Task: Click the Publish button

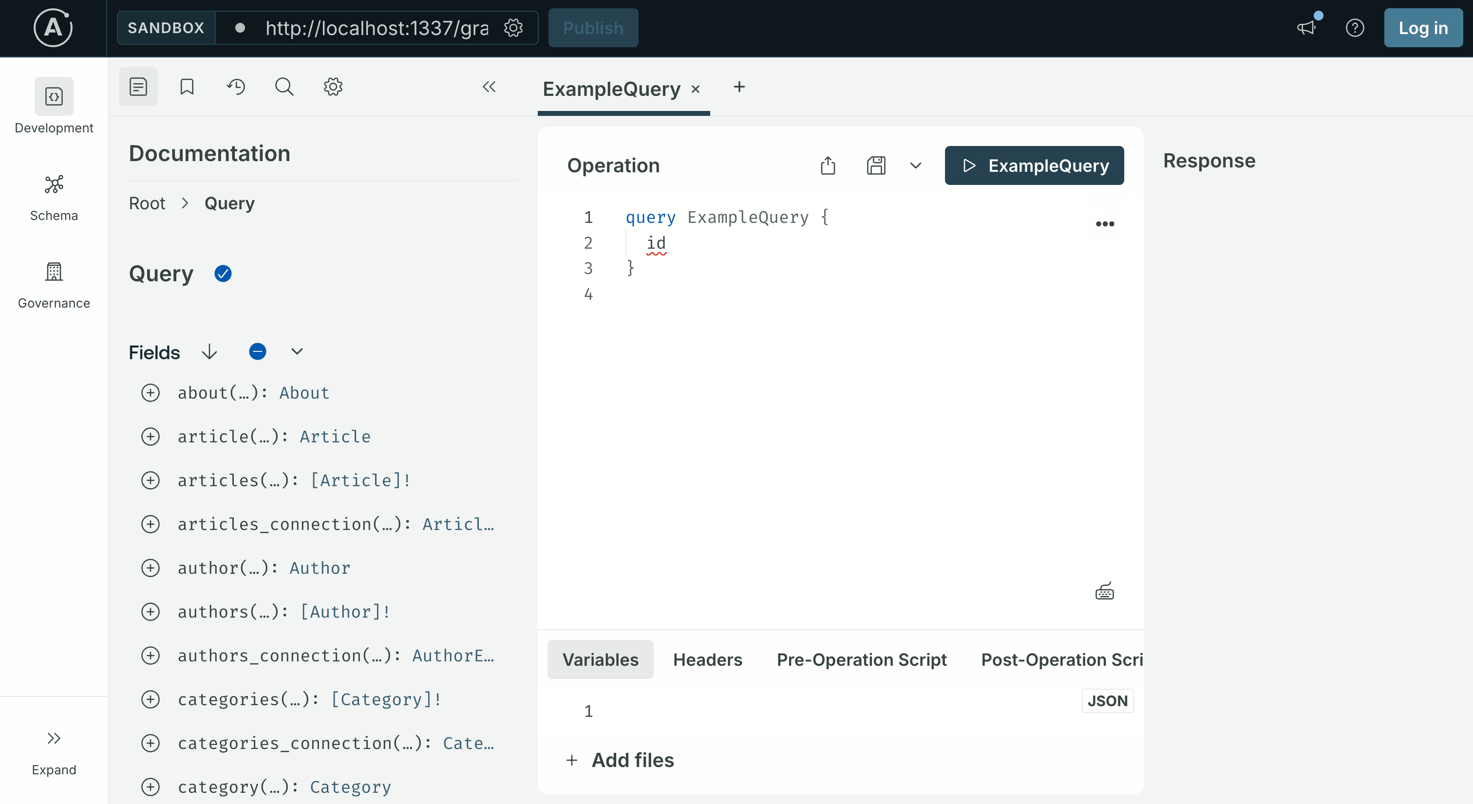Action: pyautogui.click(x=593, y=27)
